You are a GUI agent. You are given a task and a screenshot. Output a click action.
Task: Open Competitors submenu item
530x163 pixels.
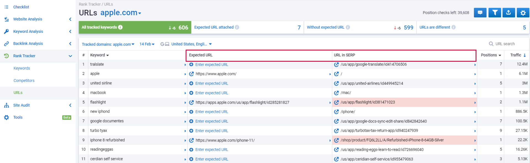tap(24, 81)
